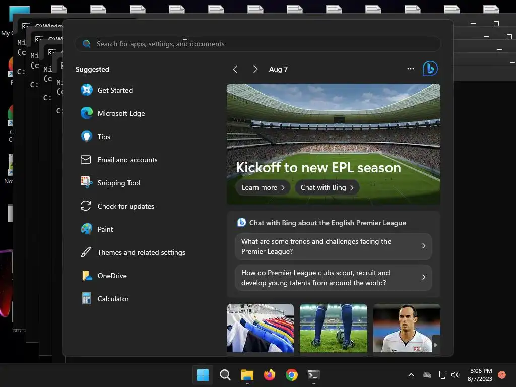
Task: Open the Tips app icon
Action: tap(87, 136)
